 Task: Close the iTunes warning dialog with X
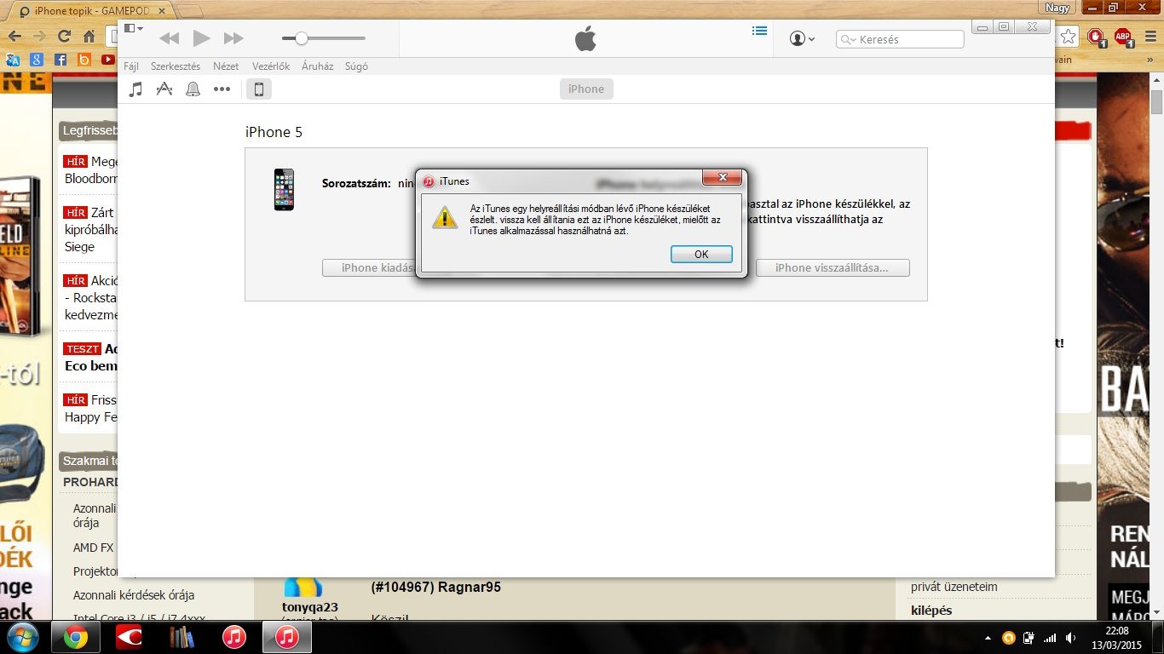point(723,177)
